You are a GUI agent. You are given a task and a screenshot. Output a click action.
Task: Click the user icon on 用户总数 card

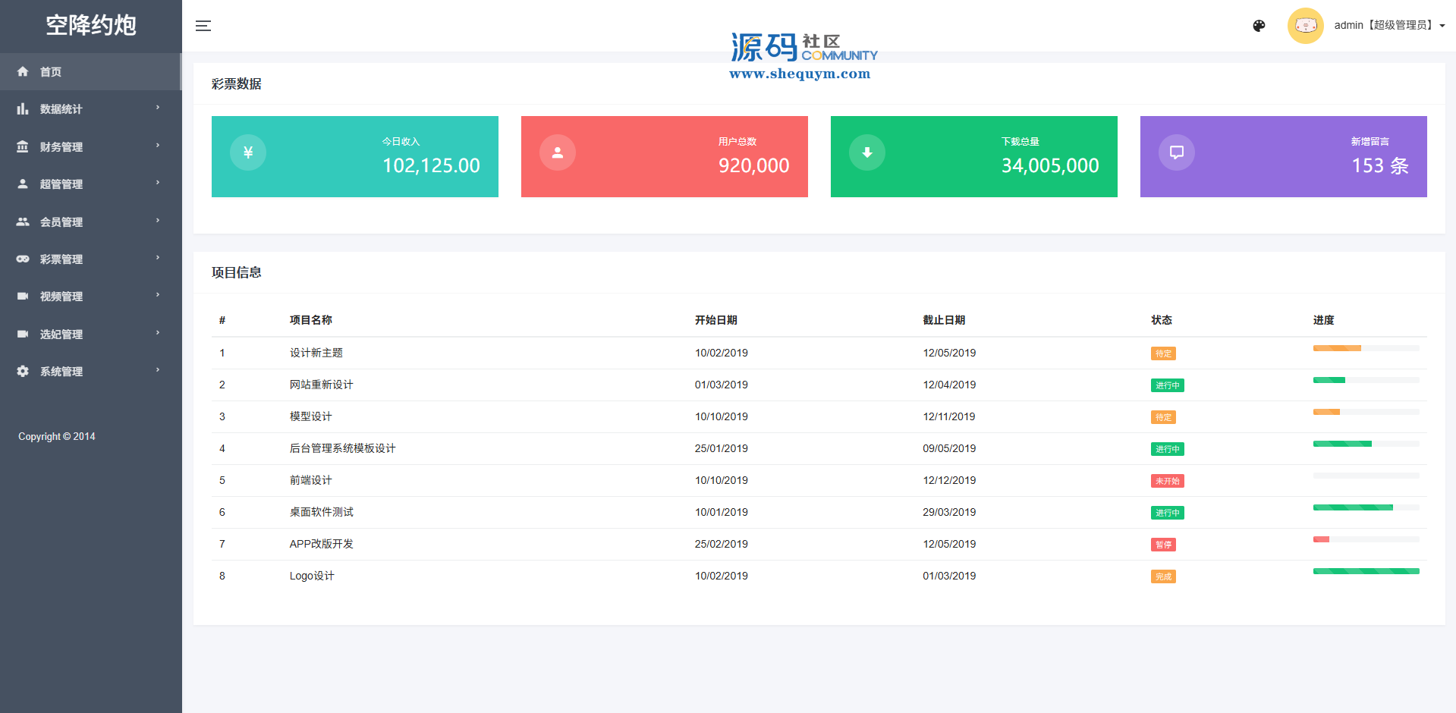[558, 152]
